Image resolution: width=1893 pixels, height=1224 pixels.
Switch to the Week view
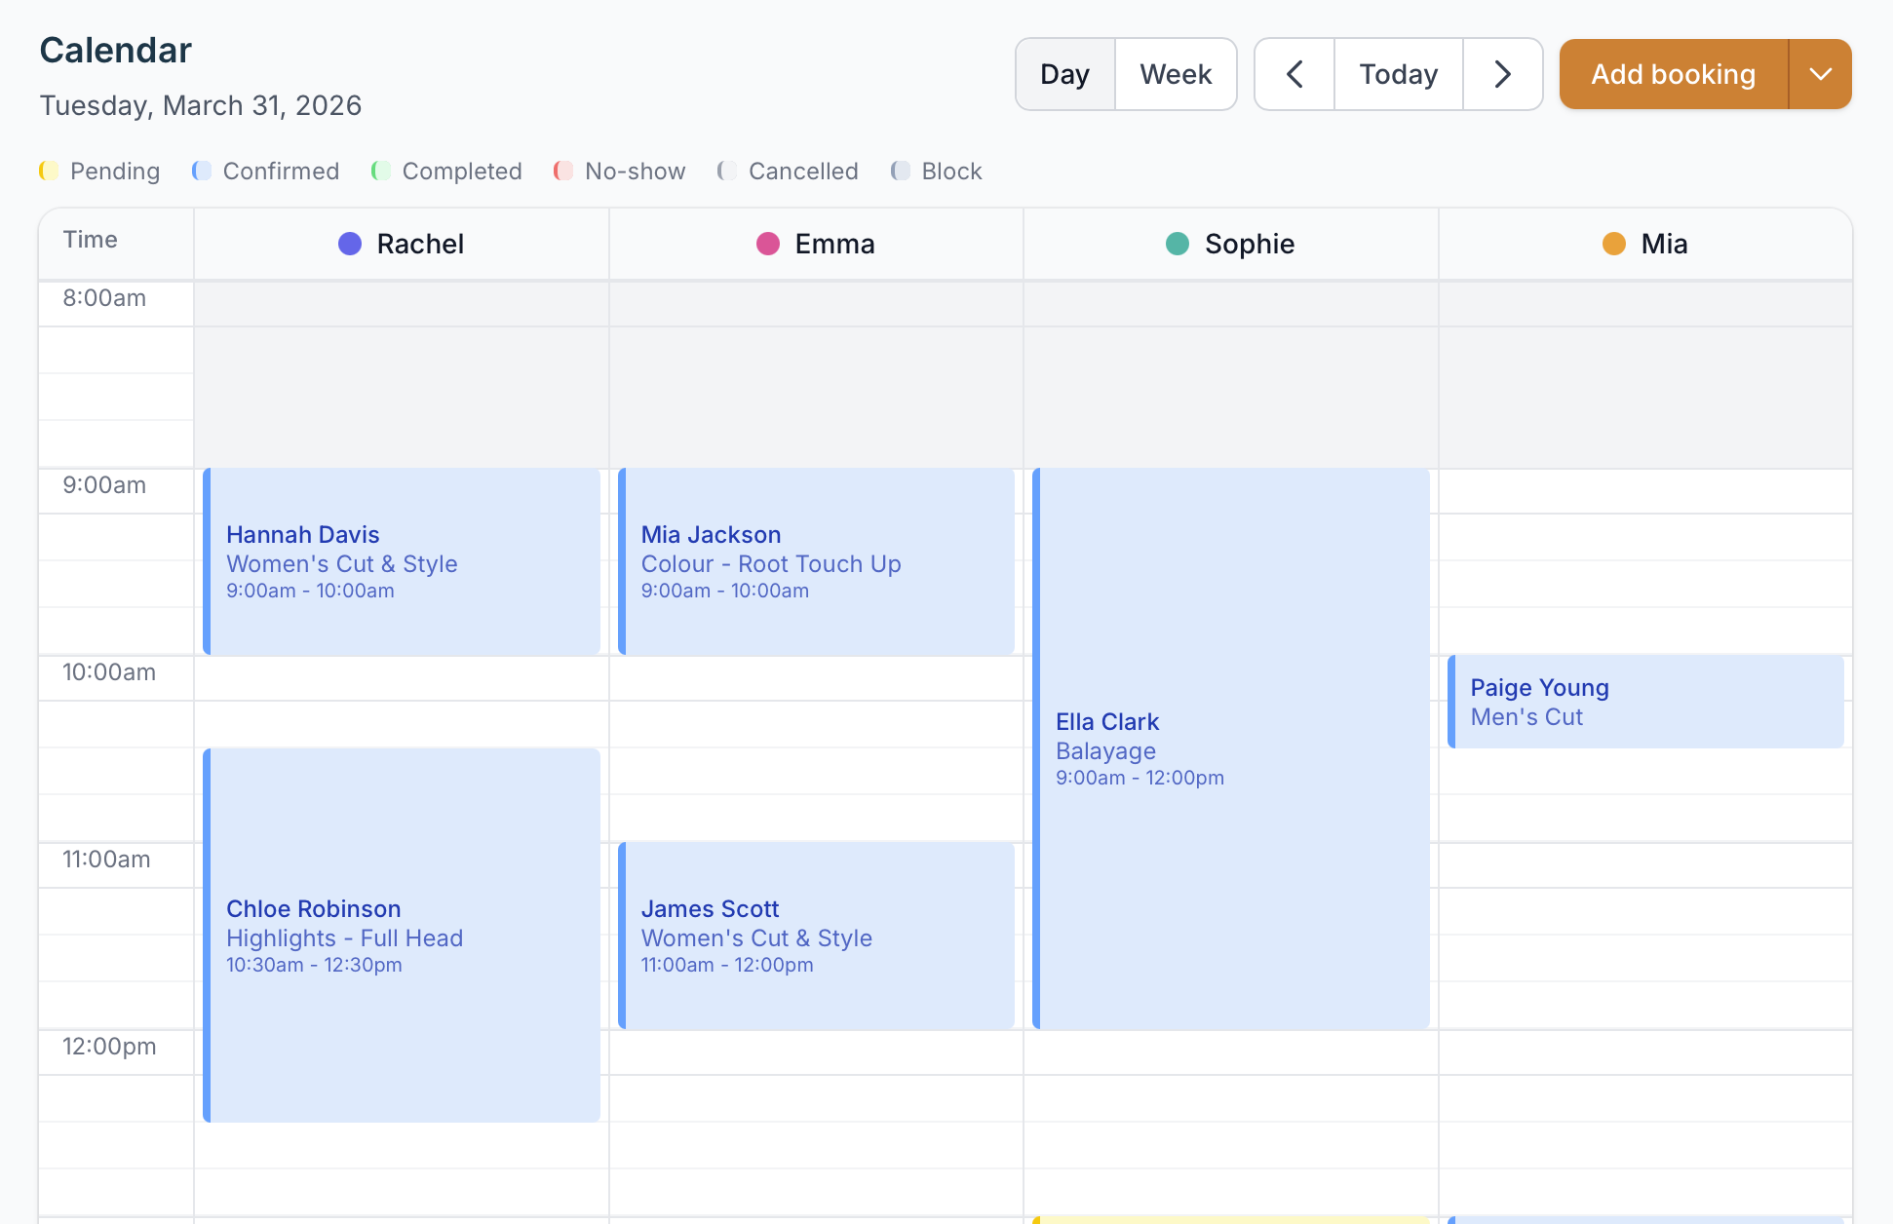tap(1176, 74)
